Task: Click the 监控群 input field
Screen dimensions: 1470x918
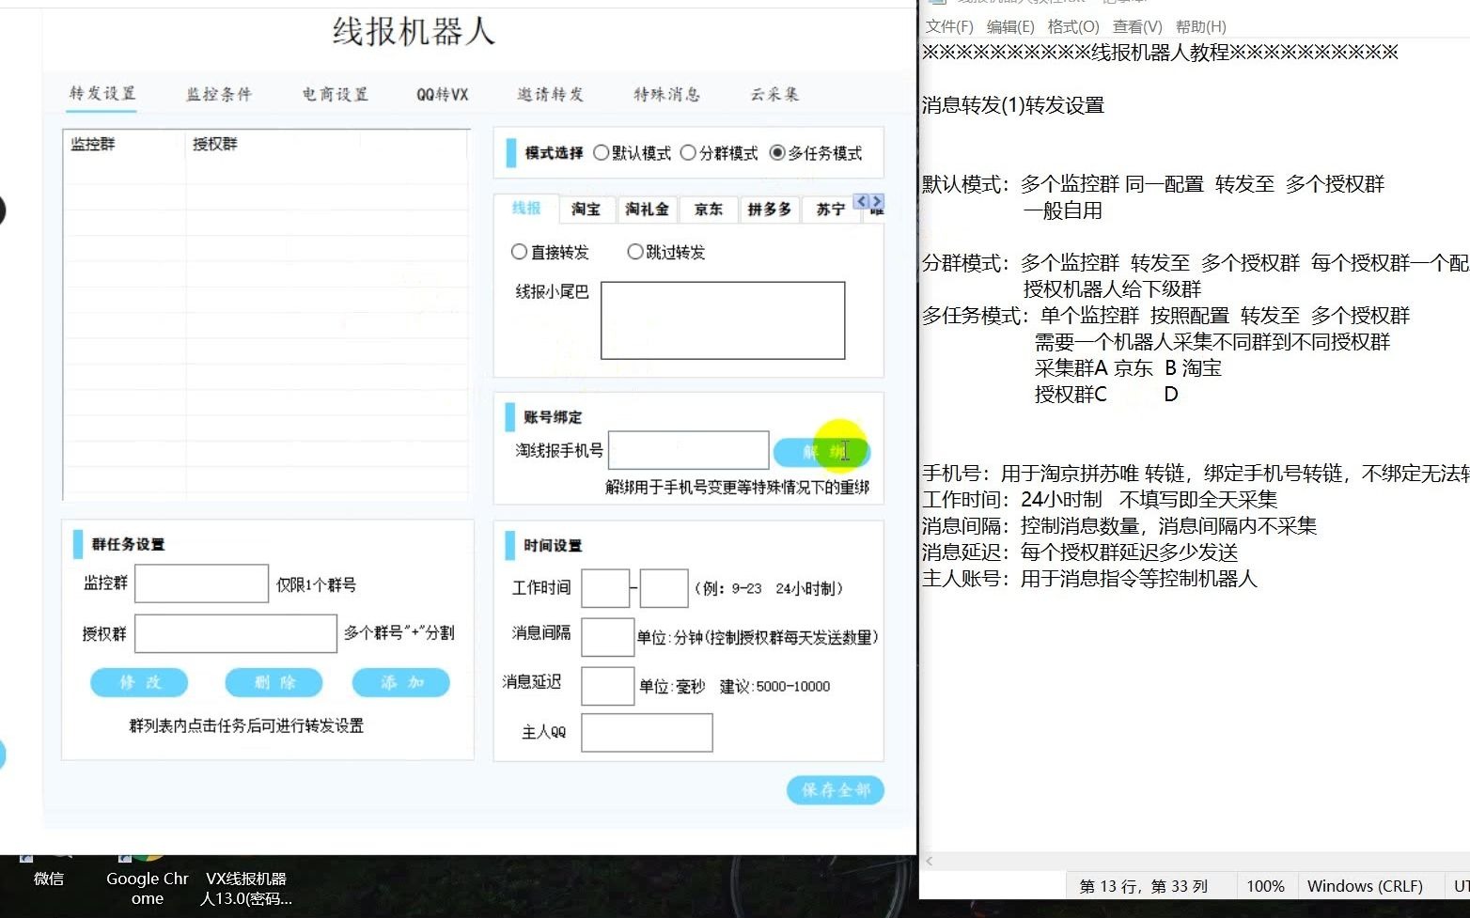Action: [202, 583]
